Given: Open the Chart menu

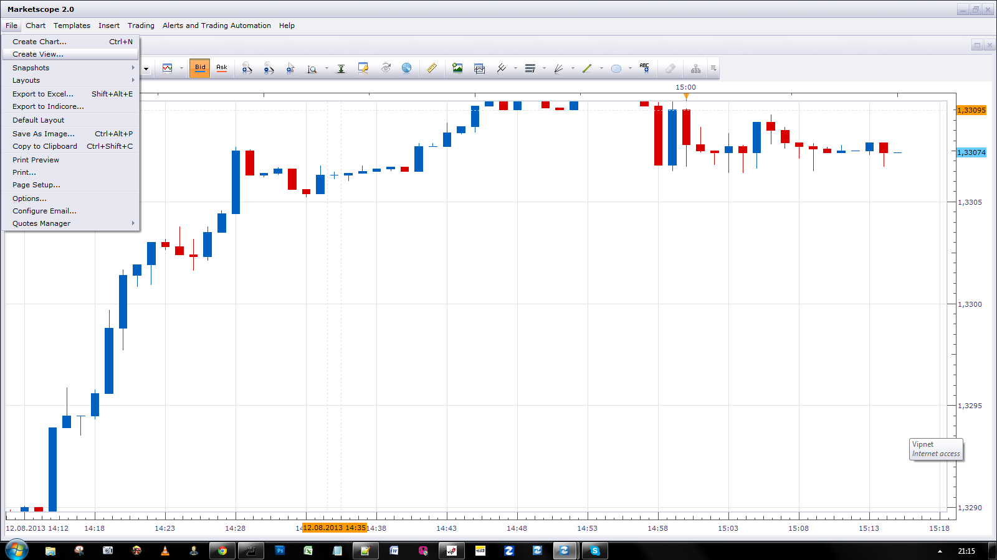Looking at the screenshot, I should coord(36,26).
